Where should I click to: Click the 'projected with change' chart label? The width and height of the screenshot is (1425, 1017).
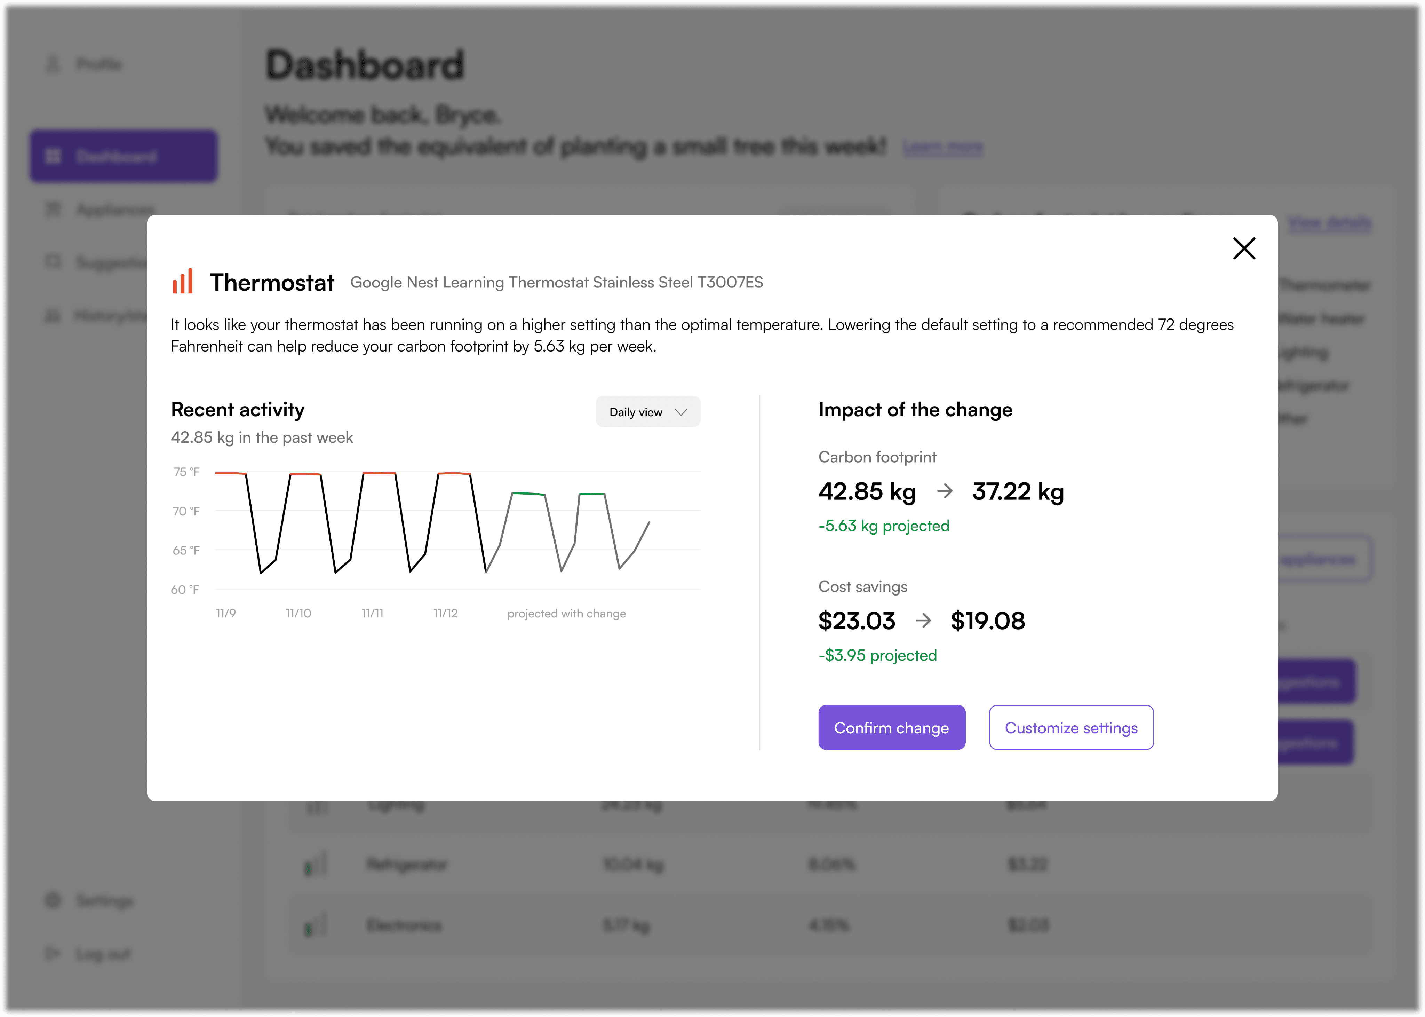(x=566, y=614)
